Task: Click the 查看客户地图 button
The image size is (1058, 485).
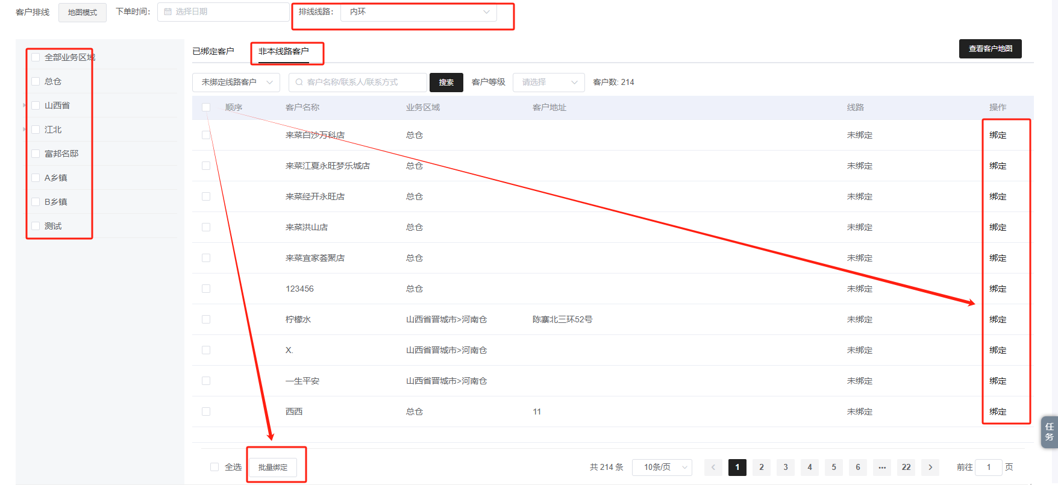Action: click(990, 49)
